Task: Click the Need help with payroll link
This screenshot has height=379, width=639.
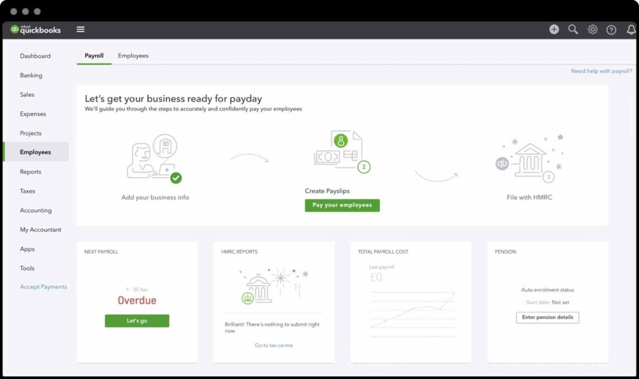Action: 601,70
